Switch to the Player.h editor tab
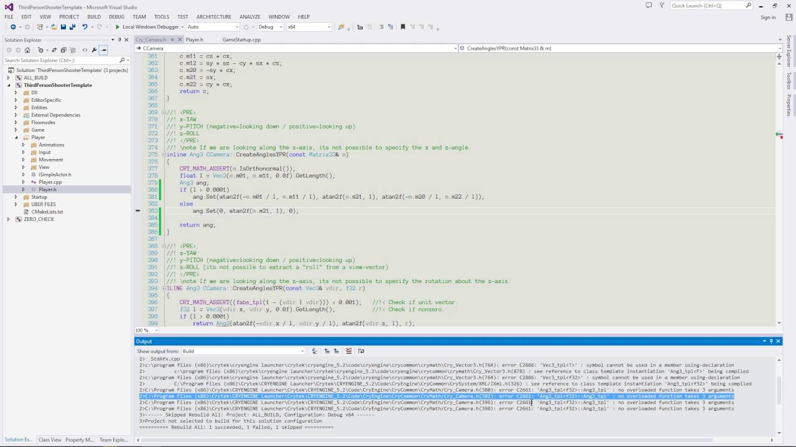 tap(194, 39)
